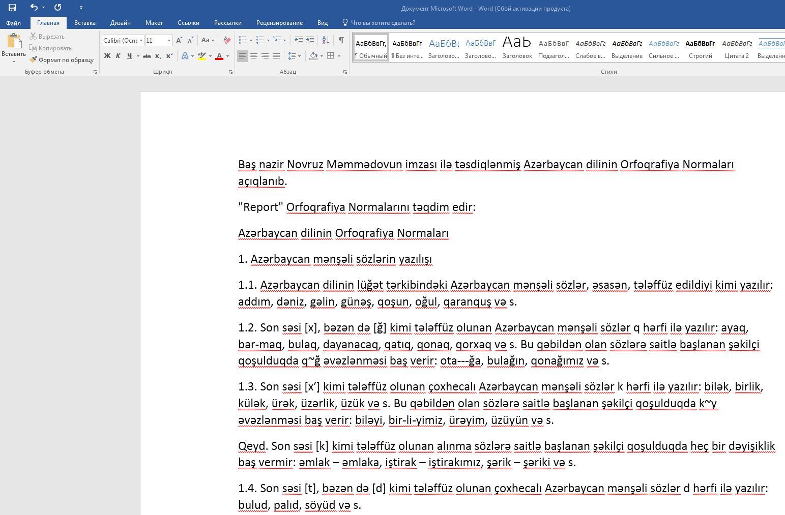Click the text effects glowing A icon

185,56
